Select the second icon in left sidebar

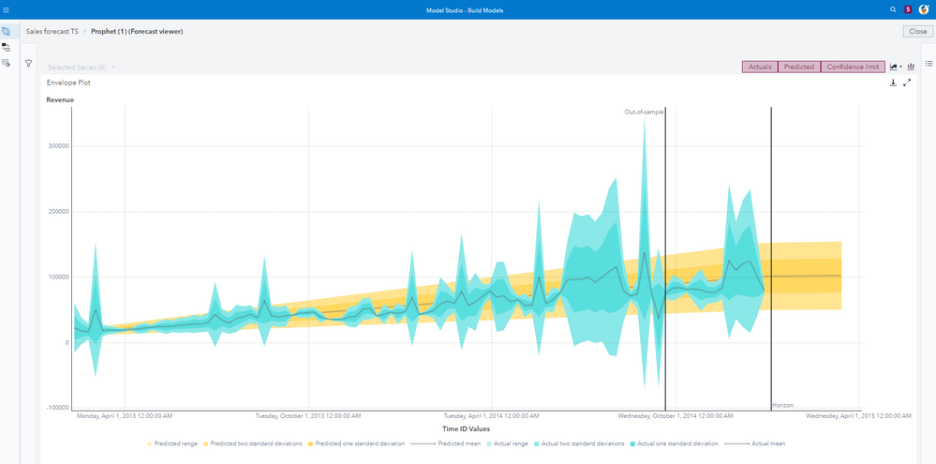tap(7, 47)
